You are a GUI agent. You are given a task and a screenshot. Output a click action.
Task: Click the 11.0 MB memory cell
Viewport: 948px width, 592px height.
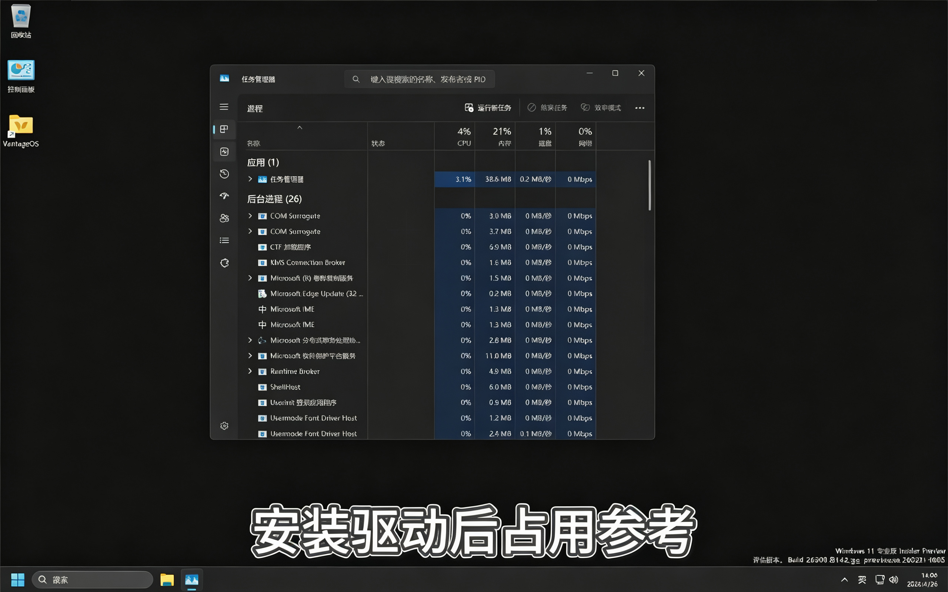click(x=495, y=356)
